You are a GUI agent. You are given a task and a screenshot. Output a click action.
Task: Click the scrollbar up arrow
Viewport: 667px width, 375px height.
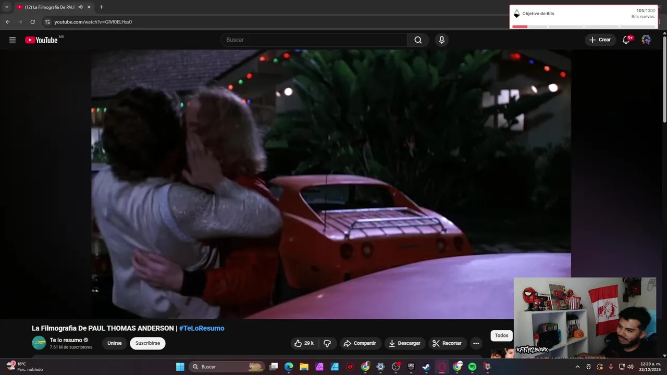tap(664, 33)
